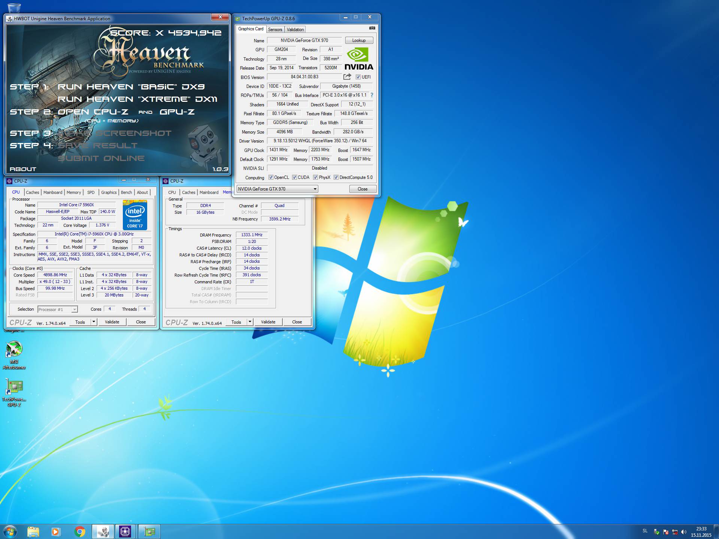Viewport: 719px width, 539px height.
Task: Open the Bench tab in the CPU-Z processor window
Action: pos(126,192)
